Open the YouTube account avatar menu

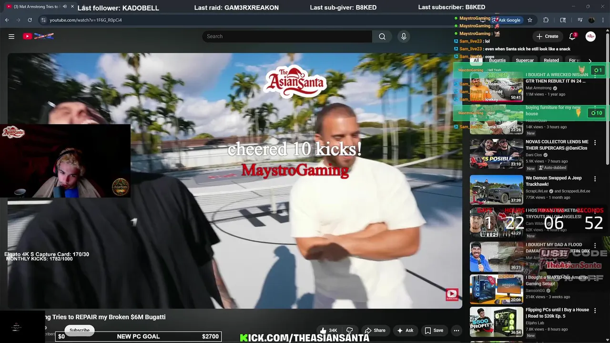[590, 36]
